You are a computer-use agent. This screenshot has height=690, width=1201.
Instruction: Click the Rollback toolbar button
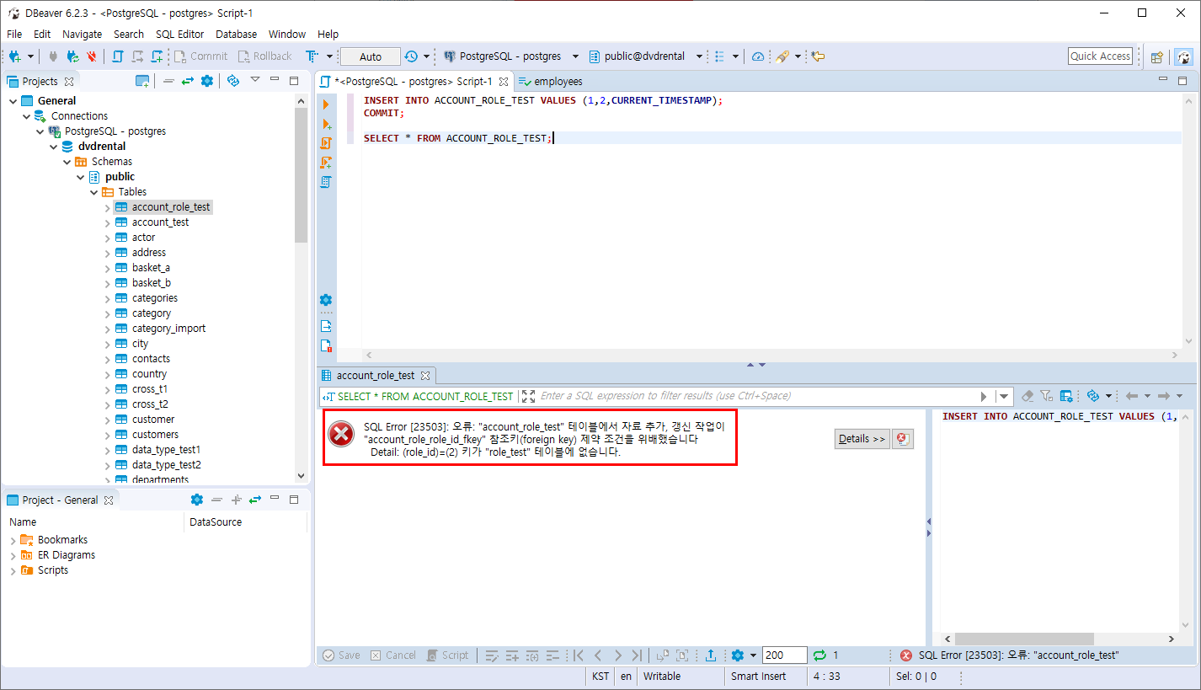tap(265, 56)
